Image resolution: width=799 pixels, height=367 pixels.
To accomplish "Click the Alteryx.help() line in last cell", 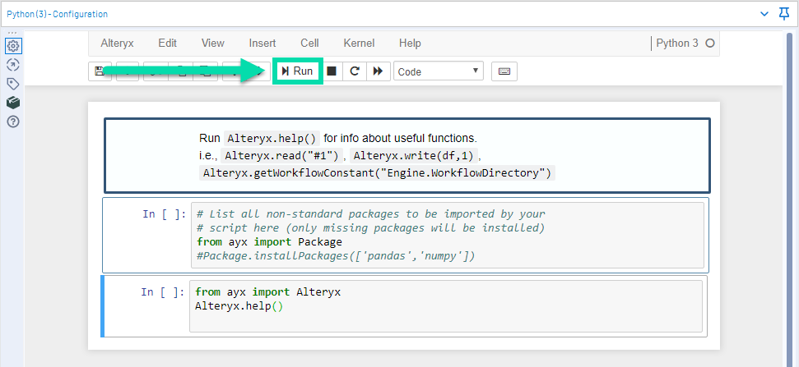I will tap(239, 306).
